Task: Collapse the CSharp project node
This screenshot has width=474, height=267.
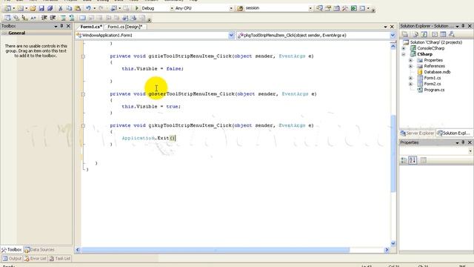Action: tap(404, 54)
